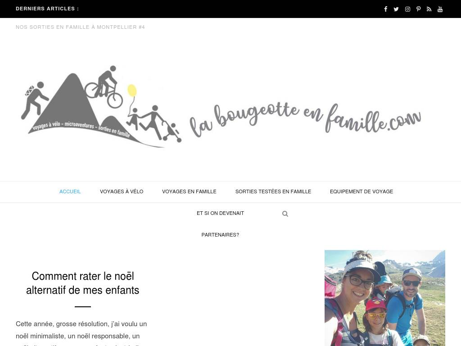
Task: Open the Twitter social icon
Action: tap(396, 9)
